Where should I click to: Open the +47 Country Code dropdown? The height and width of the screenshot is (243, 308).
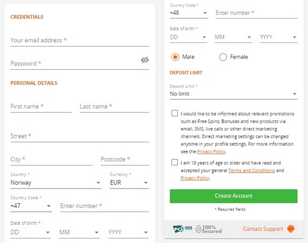[31, 206]
